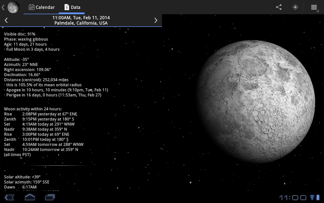Viewport: 324px width, 203px height.
Task: Tap 'Declination: 16.66°' line
Action: point(22,75)
